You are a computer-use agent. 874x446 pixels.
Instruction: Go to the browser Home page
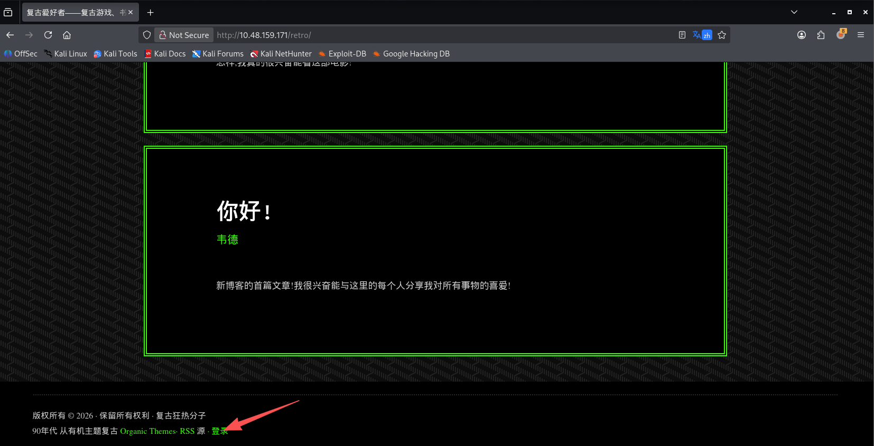tap(67, 35)
